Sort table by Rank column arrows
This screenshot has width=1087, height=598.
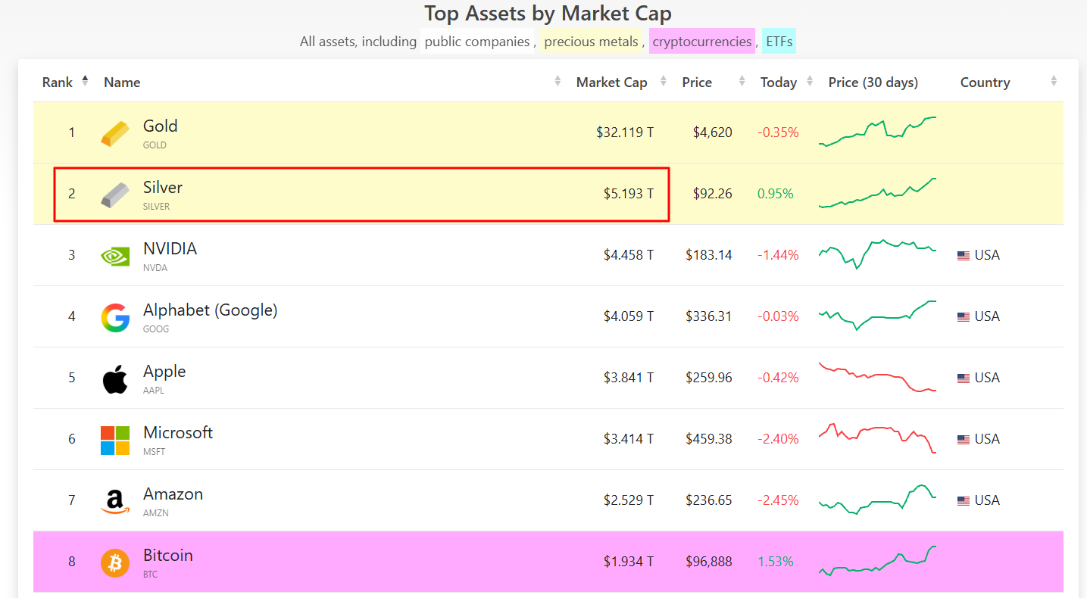(85, 82)
